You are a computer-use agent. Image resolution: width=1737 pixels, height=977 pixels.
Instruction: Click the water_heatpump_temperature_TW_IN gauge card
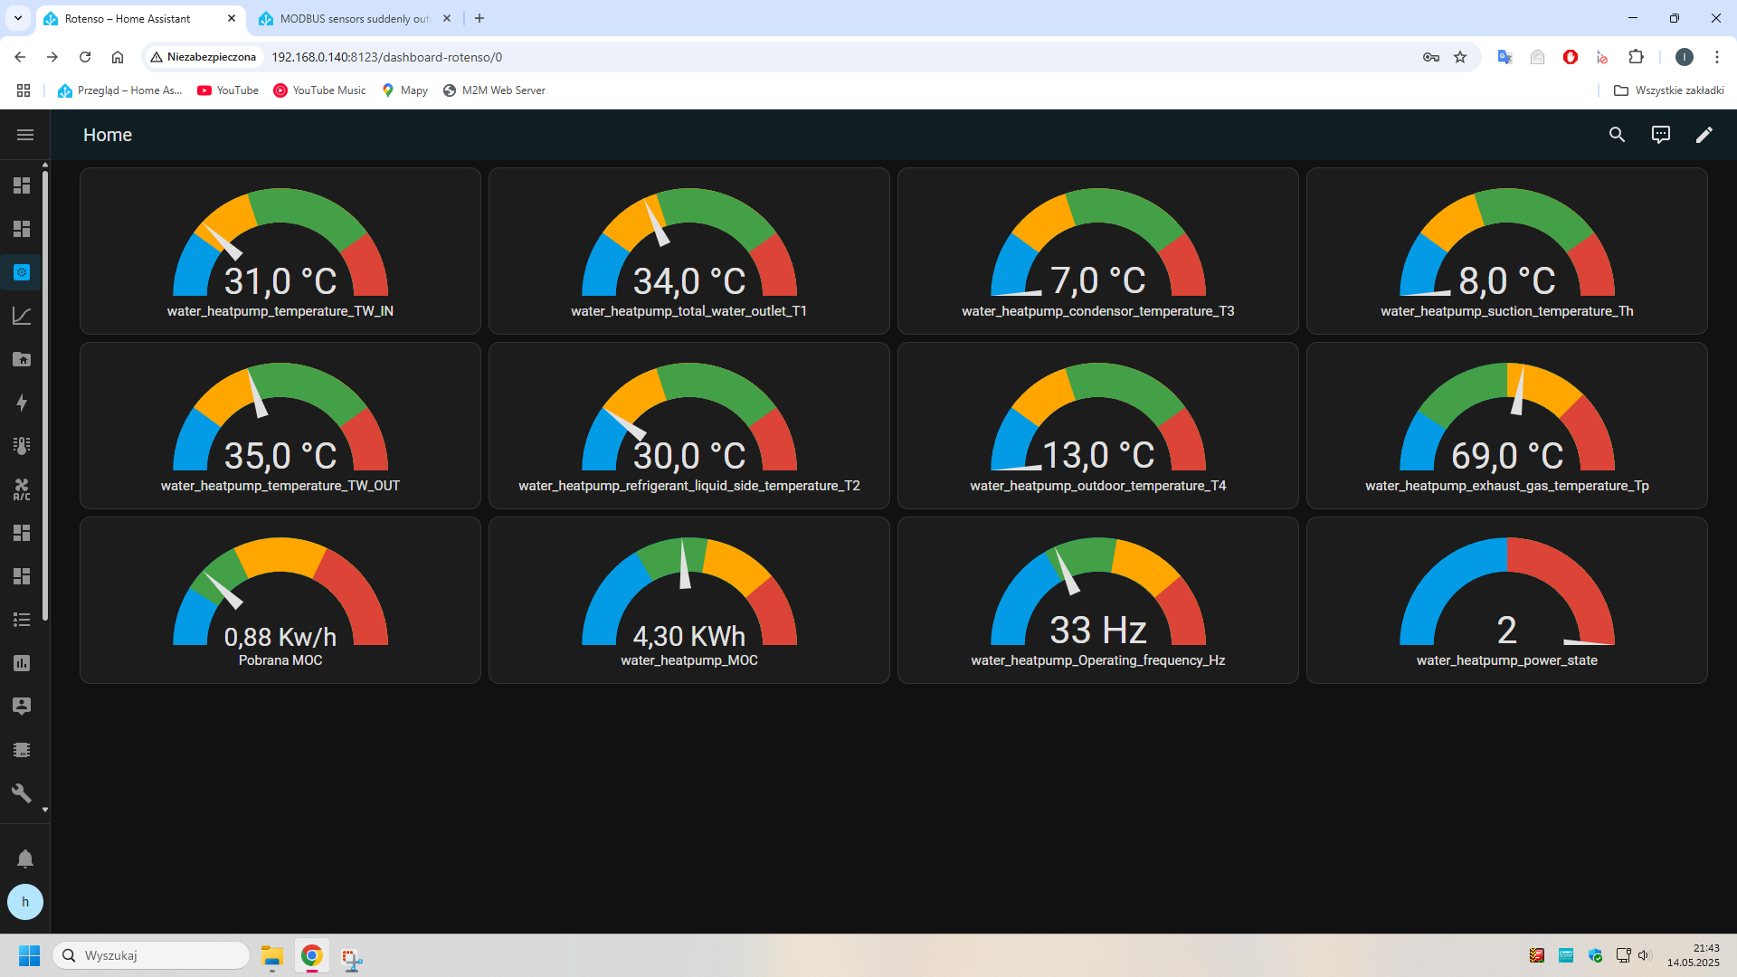[x=280, y=251]
